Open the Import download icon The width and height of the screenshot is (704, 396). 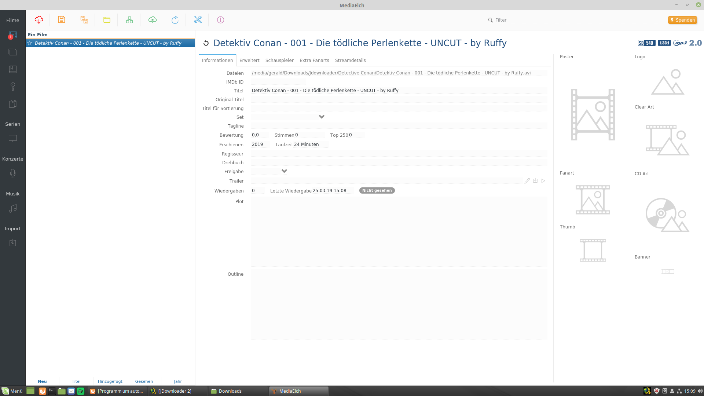click(x=13, y=243)
